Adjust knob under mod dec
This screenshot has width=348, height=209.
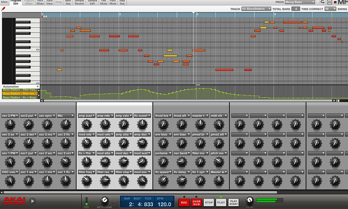click(x=124, y=162)
